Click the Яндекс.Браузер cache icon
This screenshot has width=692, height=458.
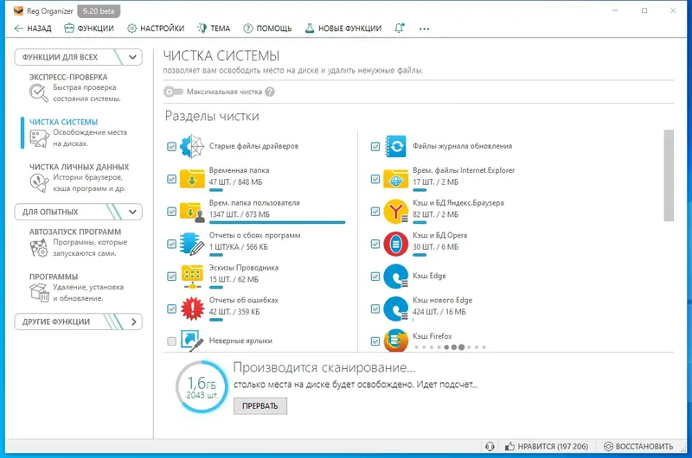395,212
